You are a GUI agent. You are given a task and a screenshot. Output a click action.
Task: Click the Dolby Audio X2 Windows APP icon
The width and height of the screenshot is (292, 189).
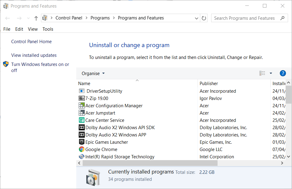pos(81,135)
